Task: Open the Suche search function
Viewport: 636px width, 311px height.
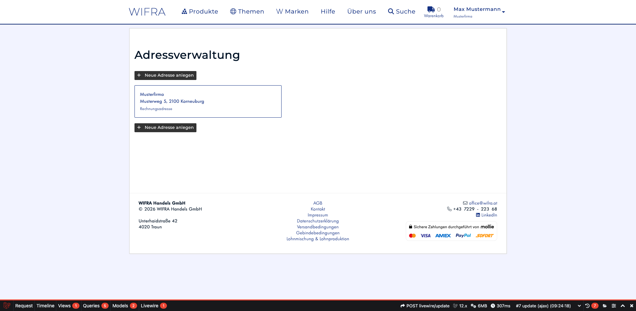Action: [x=401, y=11]
